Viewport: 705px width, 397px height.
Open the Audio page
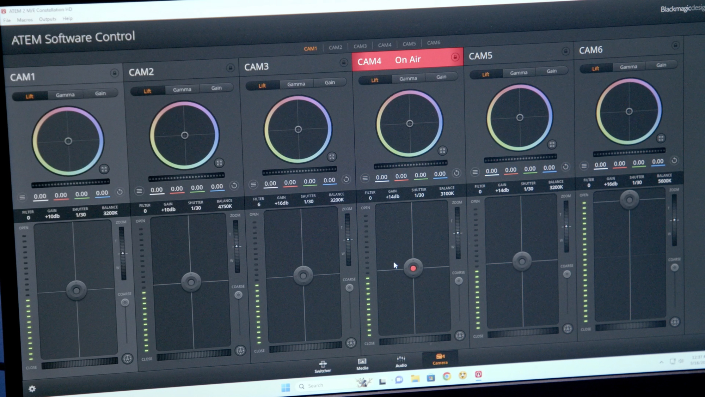coord(401,362)
